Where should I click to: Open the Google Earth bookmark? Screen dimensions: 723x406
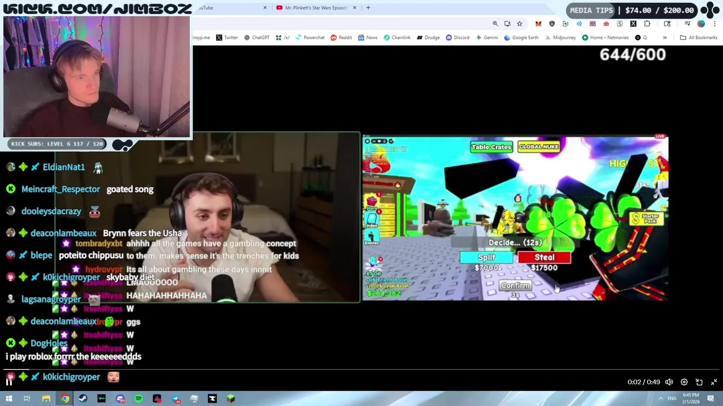point(521,38)
